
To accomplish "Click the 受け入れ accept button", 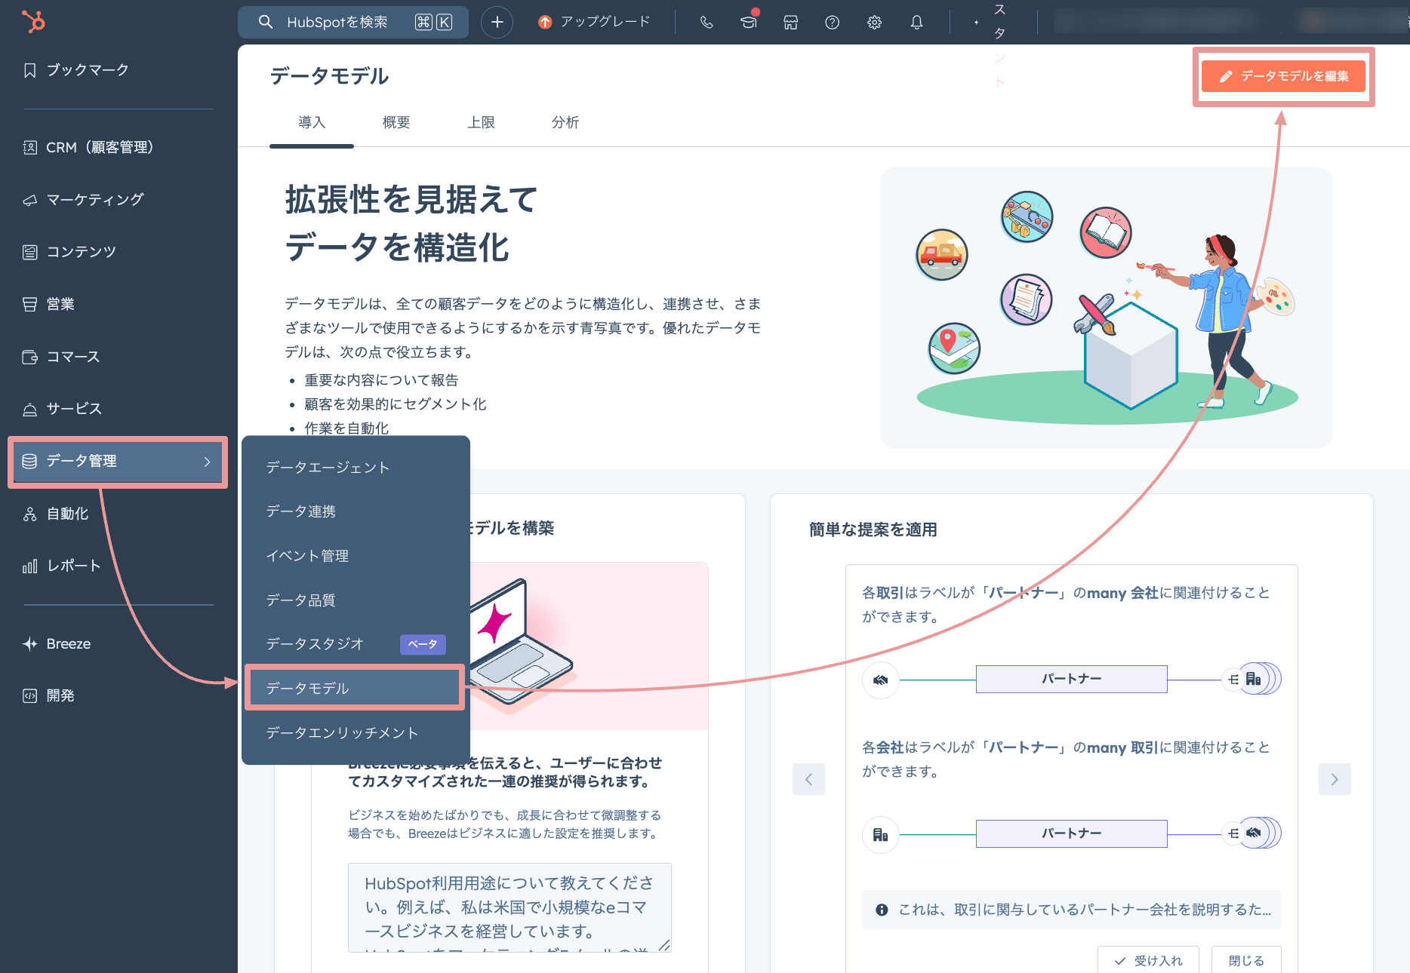I will [x=1148, y=960].
